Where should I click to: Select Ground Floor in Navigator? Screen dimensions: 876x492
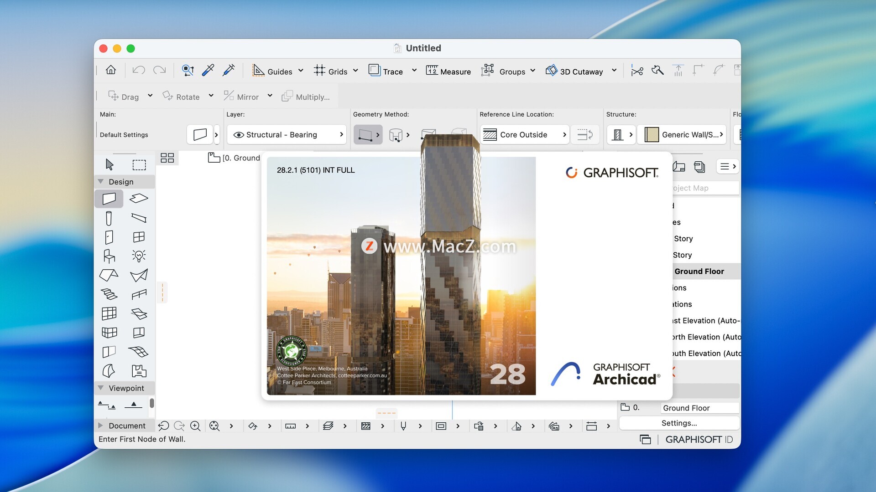699,271
